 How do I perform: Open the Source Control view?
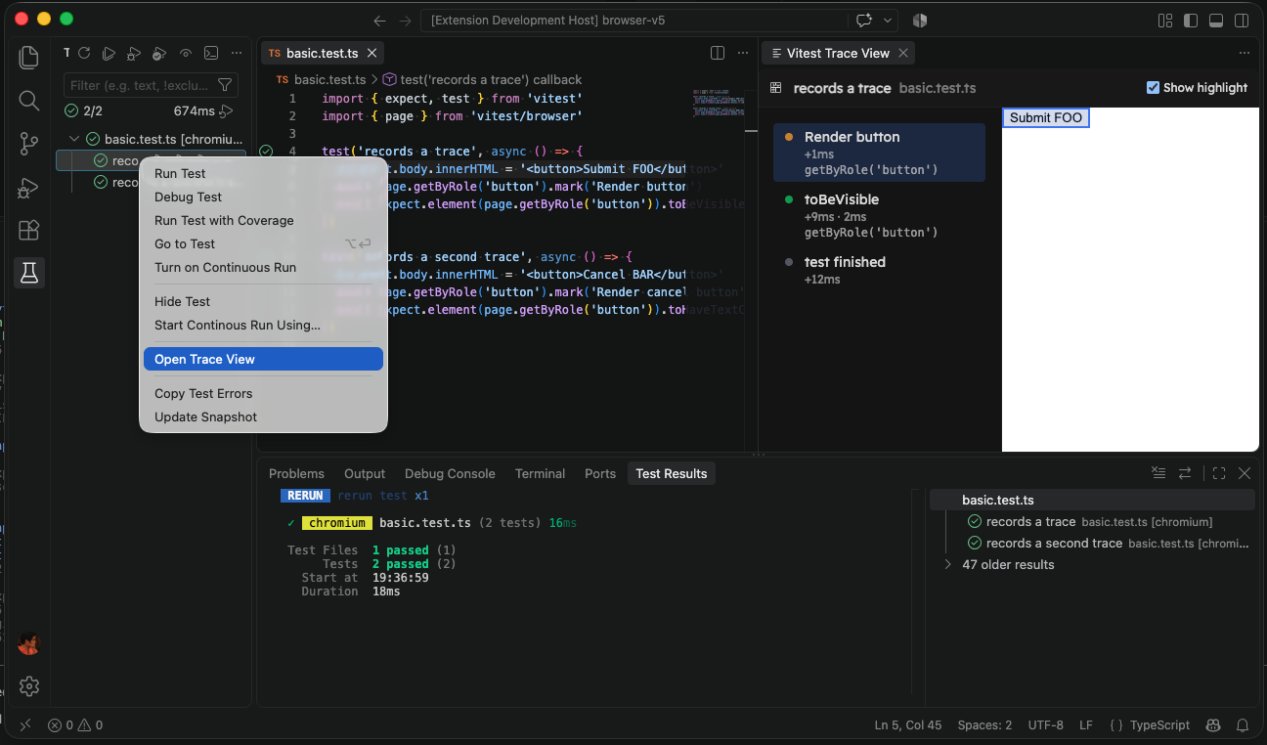pyautogui.click(x=29, y=145)
